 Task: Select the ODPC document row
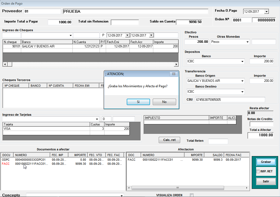pos(63,160)
